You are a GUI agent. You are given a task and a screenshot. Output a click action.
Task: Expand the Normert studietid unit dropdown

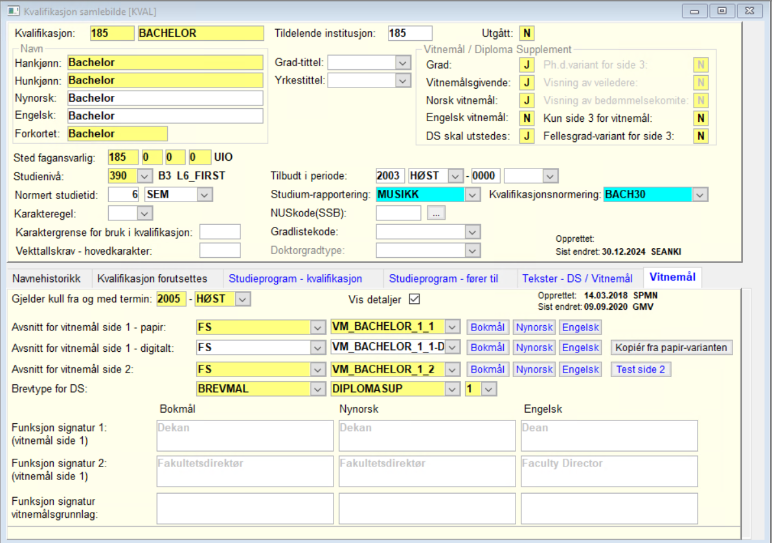tap(205, 194)
